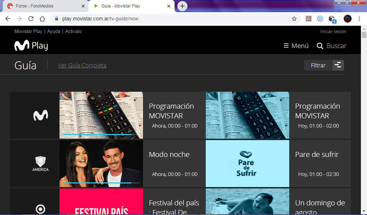Click the Festival del país title
This screenshot has width=367, height=215.
pos(174,207)
